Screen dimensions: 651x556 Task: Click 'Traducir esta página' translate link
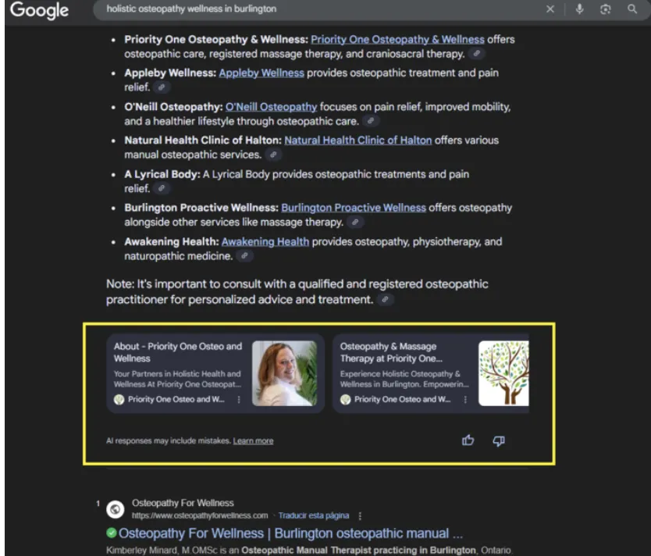[x=314, y=515]
